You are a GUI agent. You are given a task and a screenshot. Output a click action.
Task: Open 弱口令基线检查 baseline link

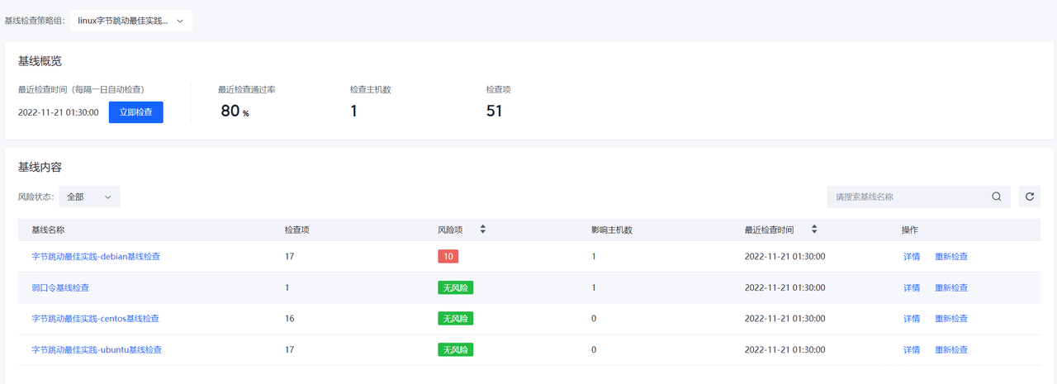pyautogui.click(x=60, y=288)
